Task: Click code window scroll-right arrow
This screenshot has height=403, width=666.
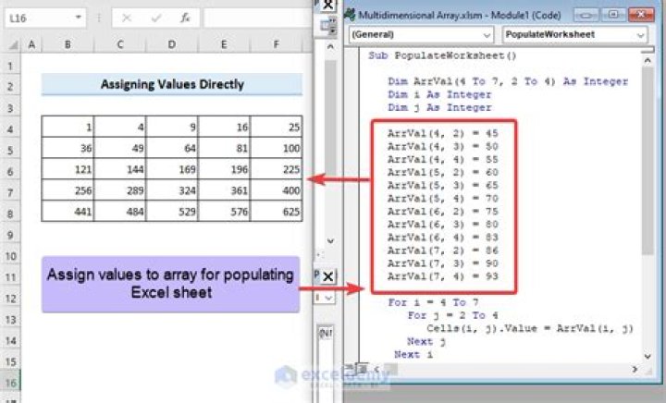Action: point(635,370)
